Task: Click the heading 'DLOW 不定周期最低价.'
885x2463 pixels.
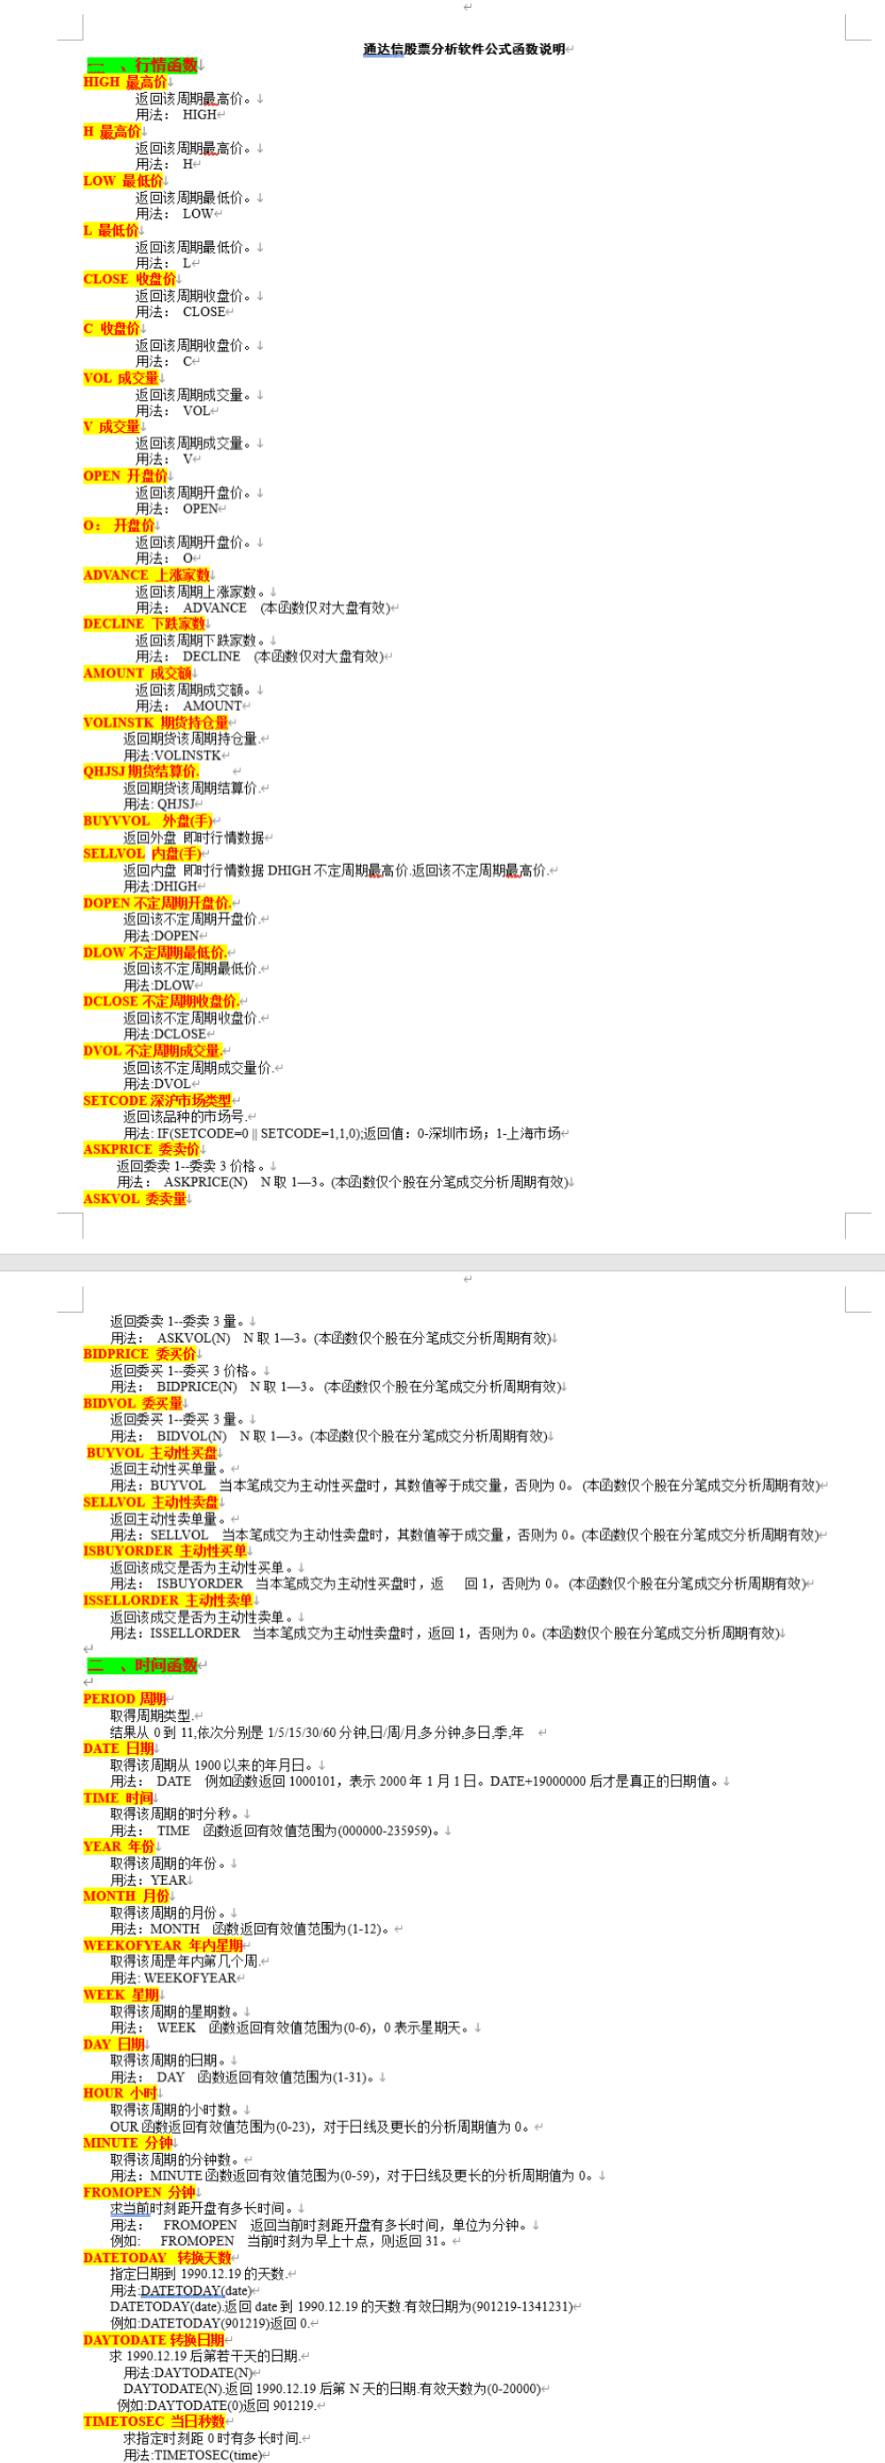Action: tap(156, 954)
